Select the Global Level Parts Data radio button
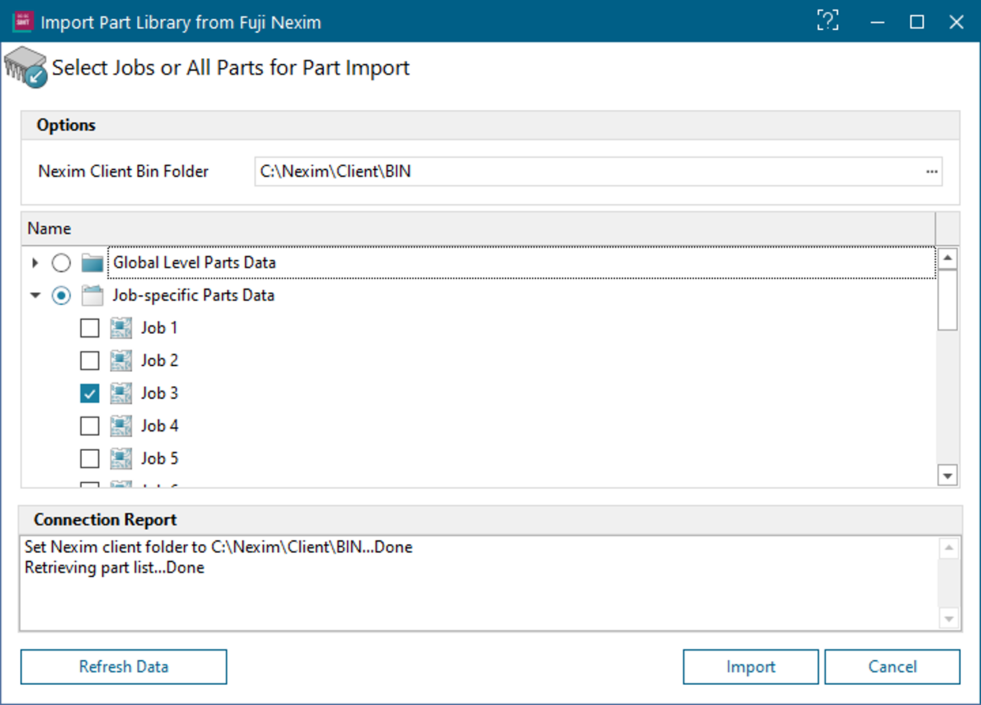The height and width of the screenshot is (705, 981). pos(61,262)
